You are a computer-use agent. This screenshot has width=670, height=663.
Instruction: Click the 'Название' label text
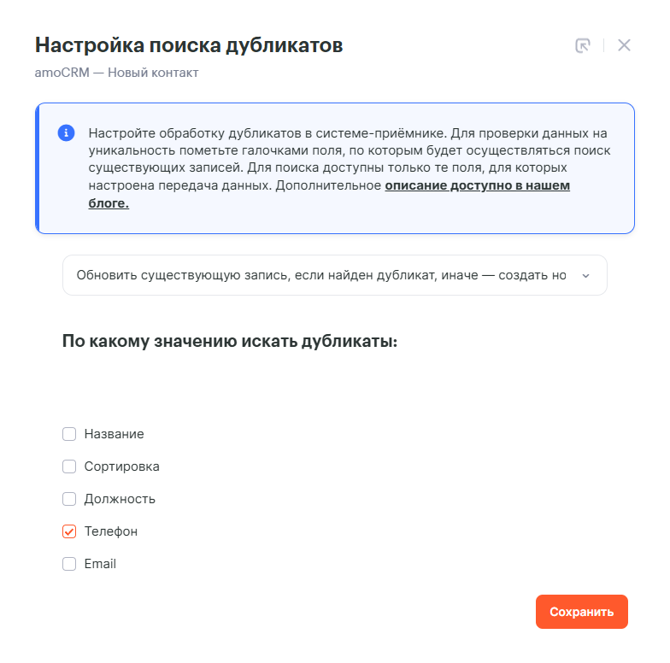pos(114,434)
